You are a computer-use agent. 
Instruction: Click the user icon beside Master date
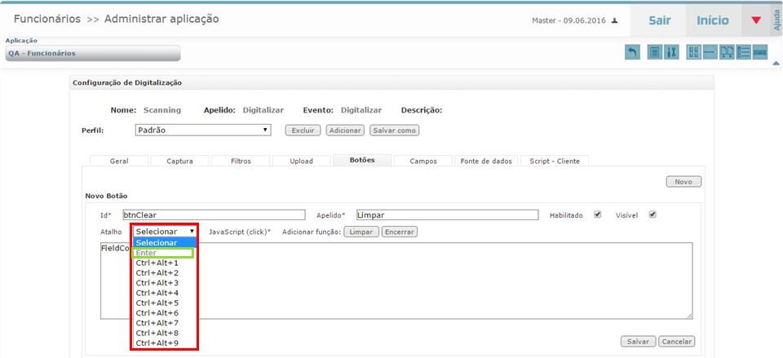pyautogui.click(x=614, y=20)
